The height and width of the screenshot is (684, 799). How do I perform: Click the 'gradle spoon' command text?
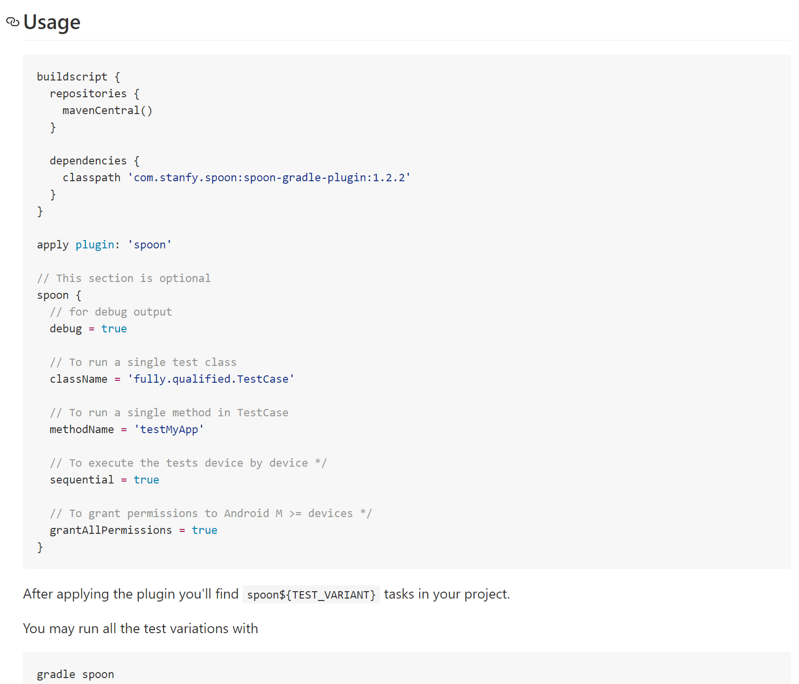[76, 675]
